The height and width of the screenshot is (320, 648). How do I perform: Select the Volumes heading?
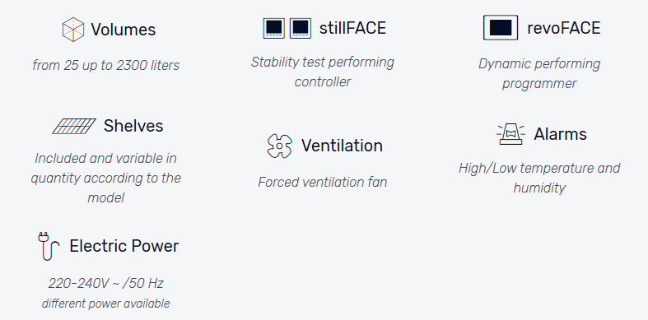(x=124, y=30)
